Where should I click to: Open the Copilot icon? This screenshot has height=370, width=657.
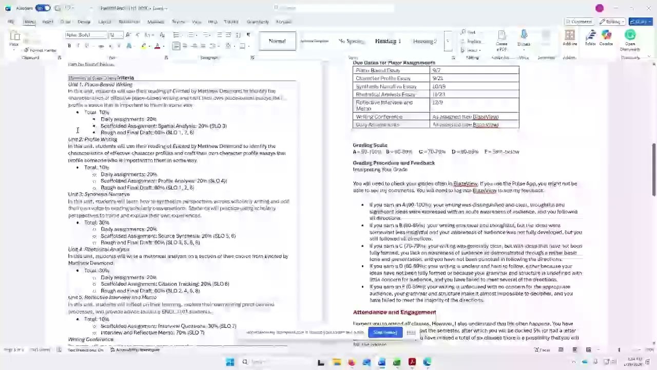point(606,39)
